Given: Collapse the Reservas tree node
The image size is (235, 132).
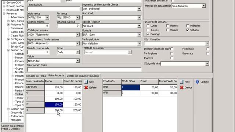Looking at the screenshot, I should 4,14.
